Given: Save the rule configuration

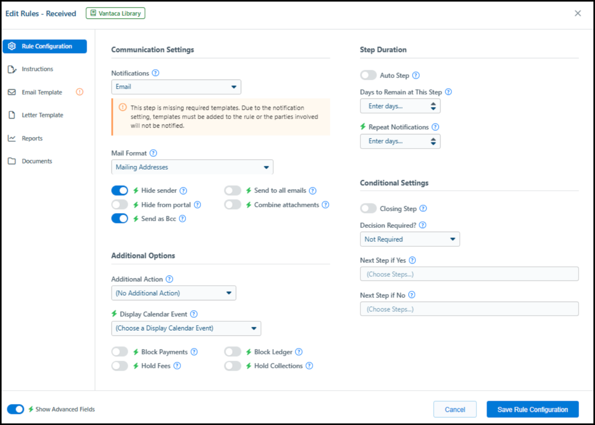Looking at the screenshot, I should (x=532, y=409).
